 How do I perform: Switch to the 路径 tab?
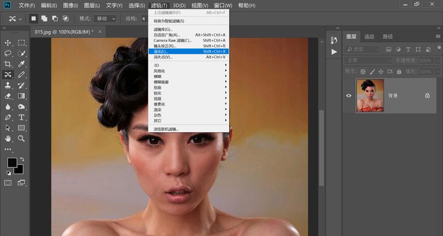(x=387, y=37)
